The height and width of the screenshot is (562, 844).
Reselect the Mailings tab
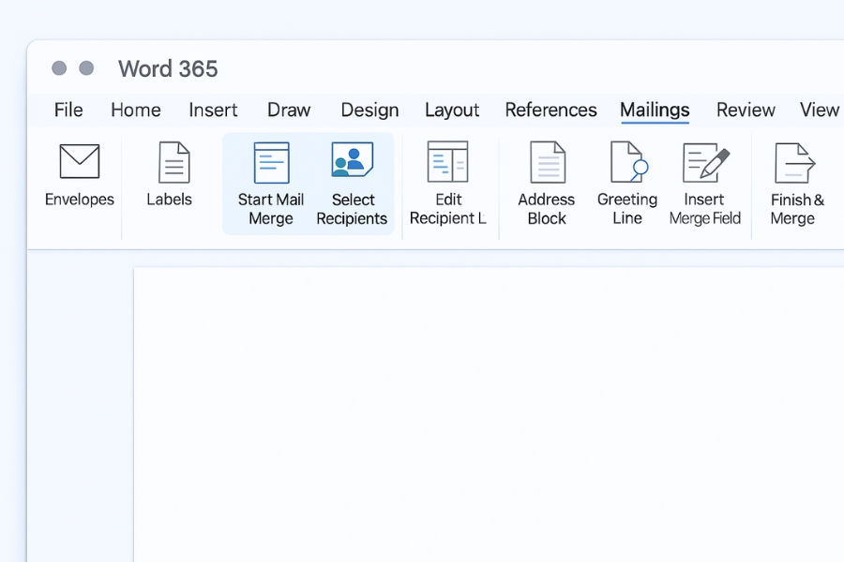tap(654, 110)
